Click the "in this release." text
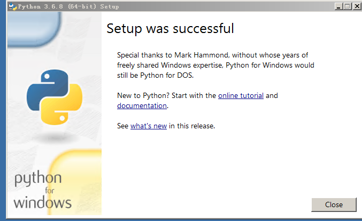Viewport: 362px width, 221px height. pyautogui.click(x=192, y=126)
